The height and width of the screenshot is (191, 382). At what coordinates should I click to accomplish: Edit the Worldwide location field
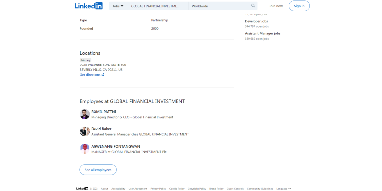218,6
